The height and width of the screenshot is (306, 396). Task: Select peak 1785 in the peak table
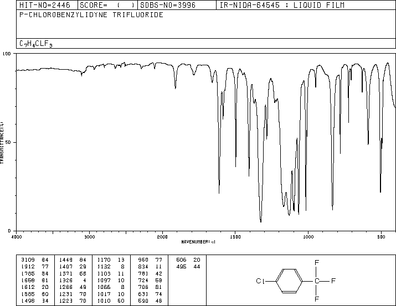click(28, 273)
